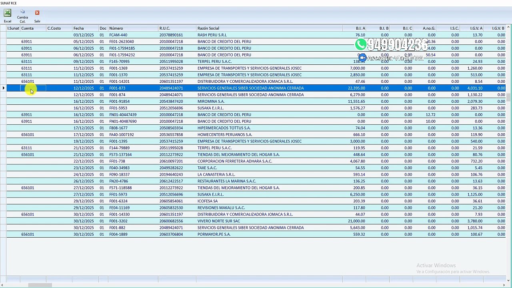This screenshot has width=512, height=288.
Task: Select RASH PERU S.R.L row name
Action: pyautogui.click(x=212, y=35)
